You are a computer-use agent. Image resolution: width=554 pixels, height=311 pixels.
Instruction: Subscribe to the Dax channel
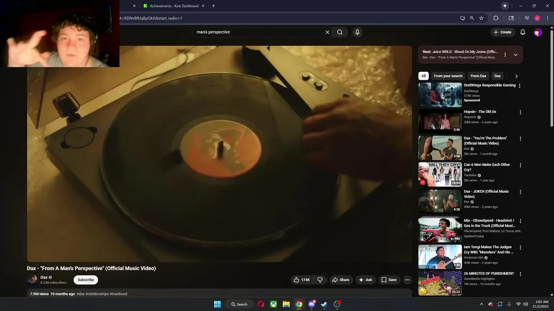coord(86,280)
